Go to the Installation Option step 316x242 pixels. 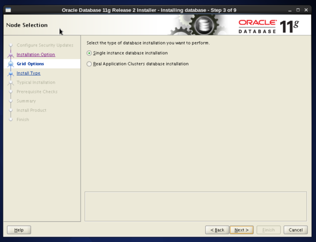click(36, 55)
